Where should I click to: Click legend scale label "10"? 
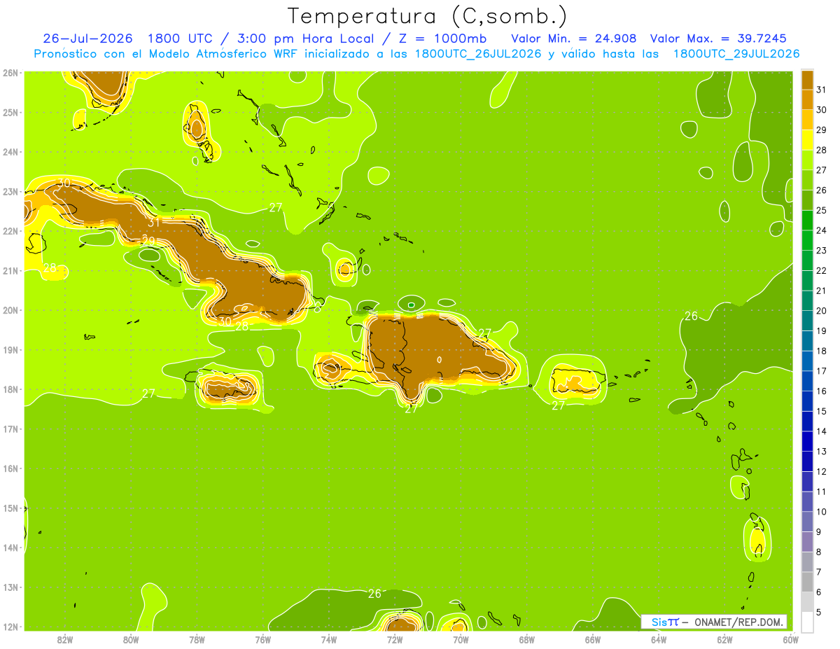pyautogui.click(x=821, y=512)
